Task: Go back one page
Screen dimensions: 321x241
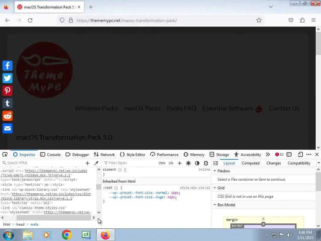Action: click(8, 20)
